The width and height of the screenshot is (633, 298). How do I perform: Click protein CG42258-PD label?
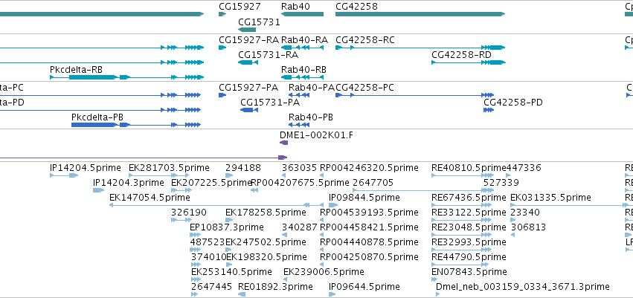513,103
